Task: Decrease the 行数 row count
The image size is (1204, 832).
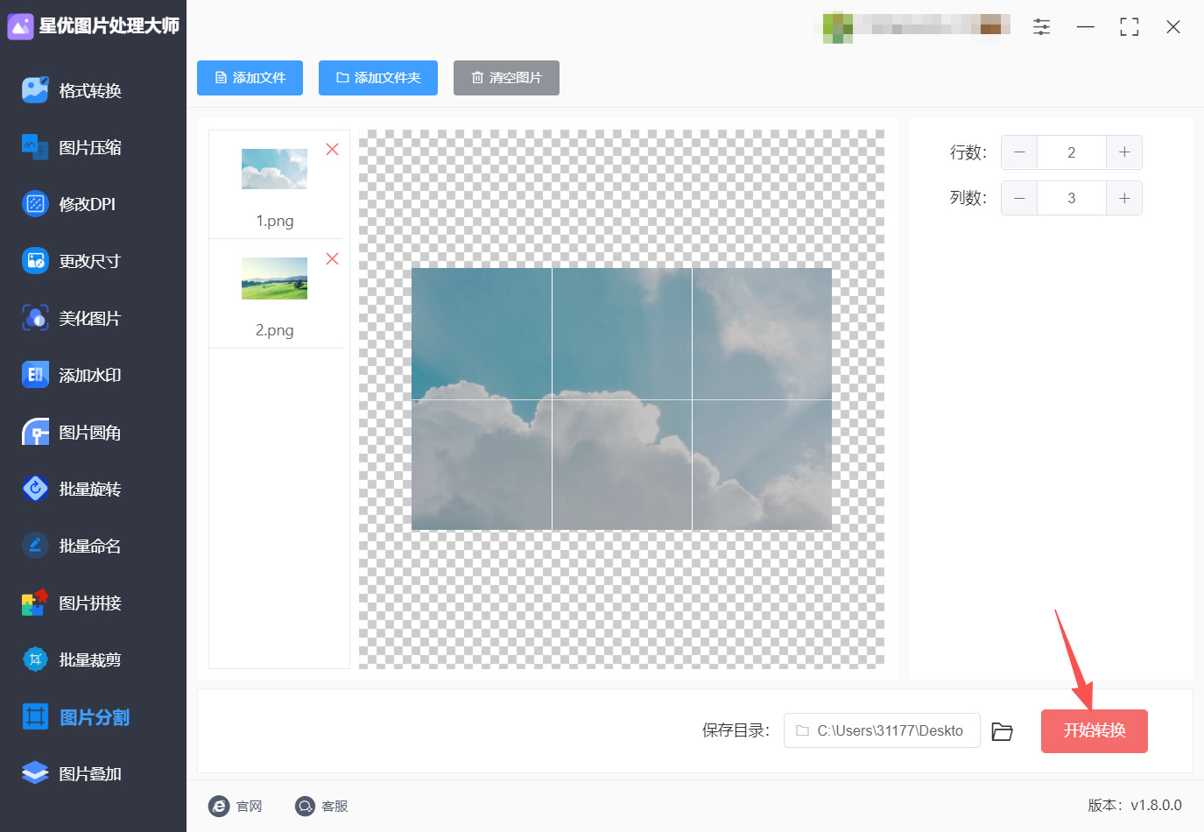Action: 1019,152
